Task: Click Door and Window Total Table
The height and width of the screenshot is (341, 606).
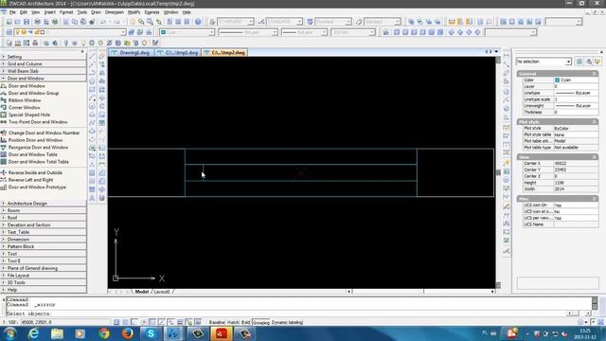Action: tap(39, 162)
